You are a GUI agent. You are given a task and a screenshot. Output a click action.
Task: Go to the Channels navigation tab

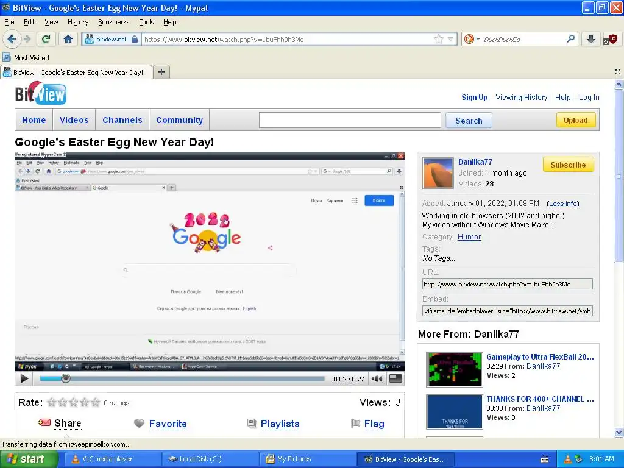coord(122,120)
